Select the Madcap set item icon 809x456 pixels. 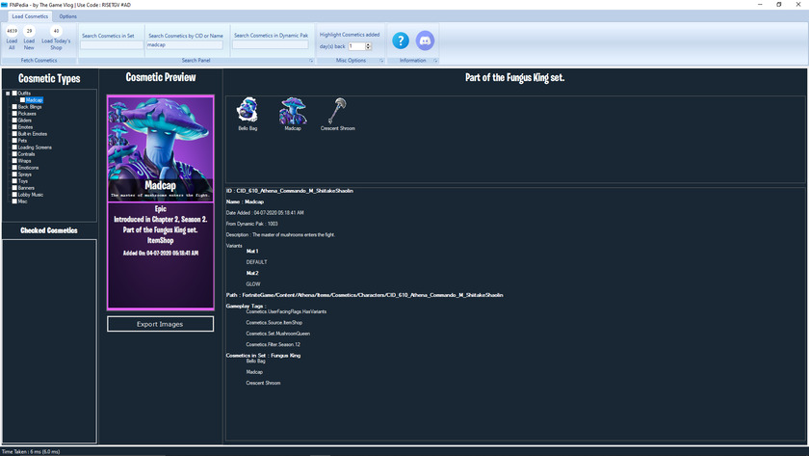click(x=293, y=110)
